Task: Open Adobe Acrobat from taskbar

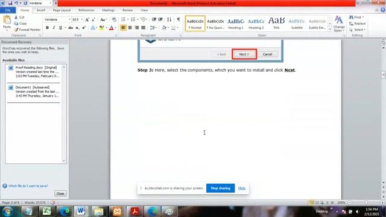Action: click(x=135, y=212)
